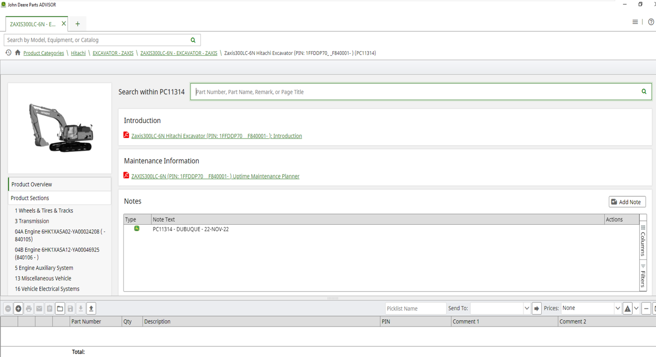The image size is (656, 357).
Task: Click the PIN column header
Action: pos(415,322)
